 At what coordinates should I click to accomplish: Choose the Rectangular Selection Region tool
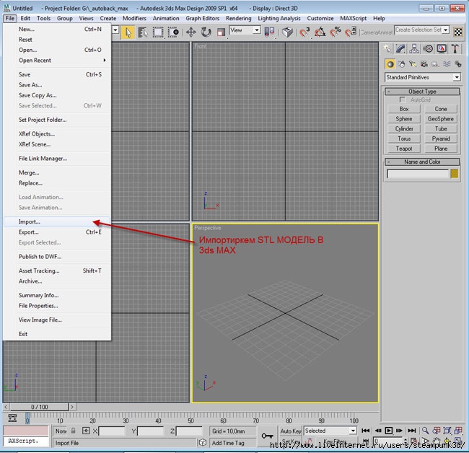(x=158, y=32)
